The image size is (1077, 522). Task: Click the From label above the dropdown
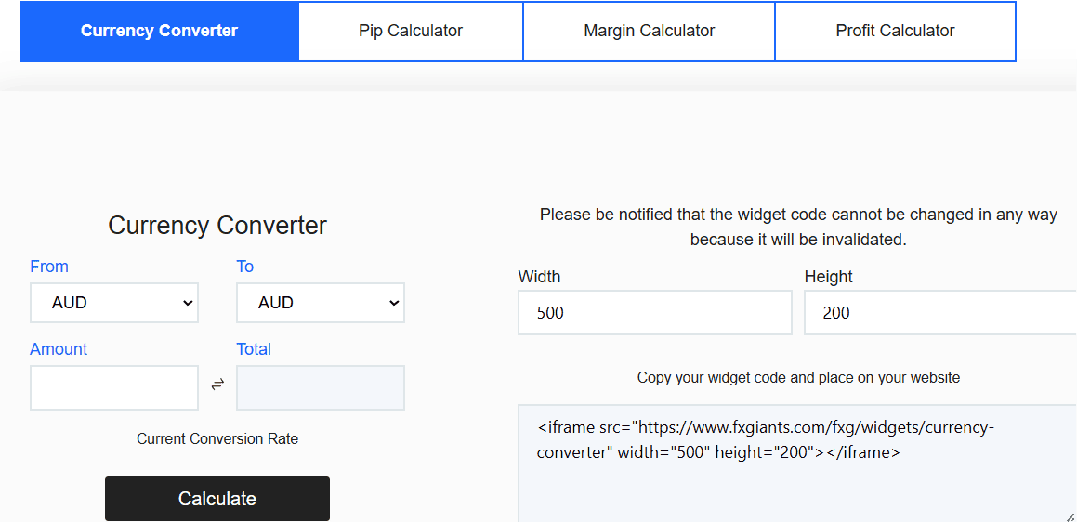[x=49, y=267]
